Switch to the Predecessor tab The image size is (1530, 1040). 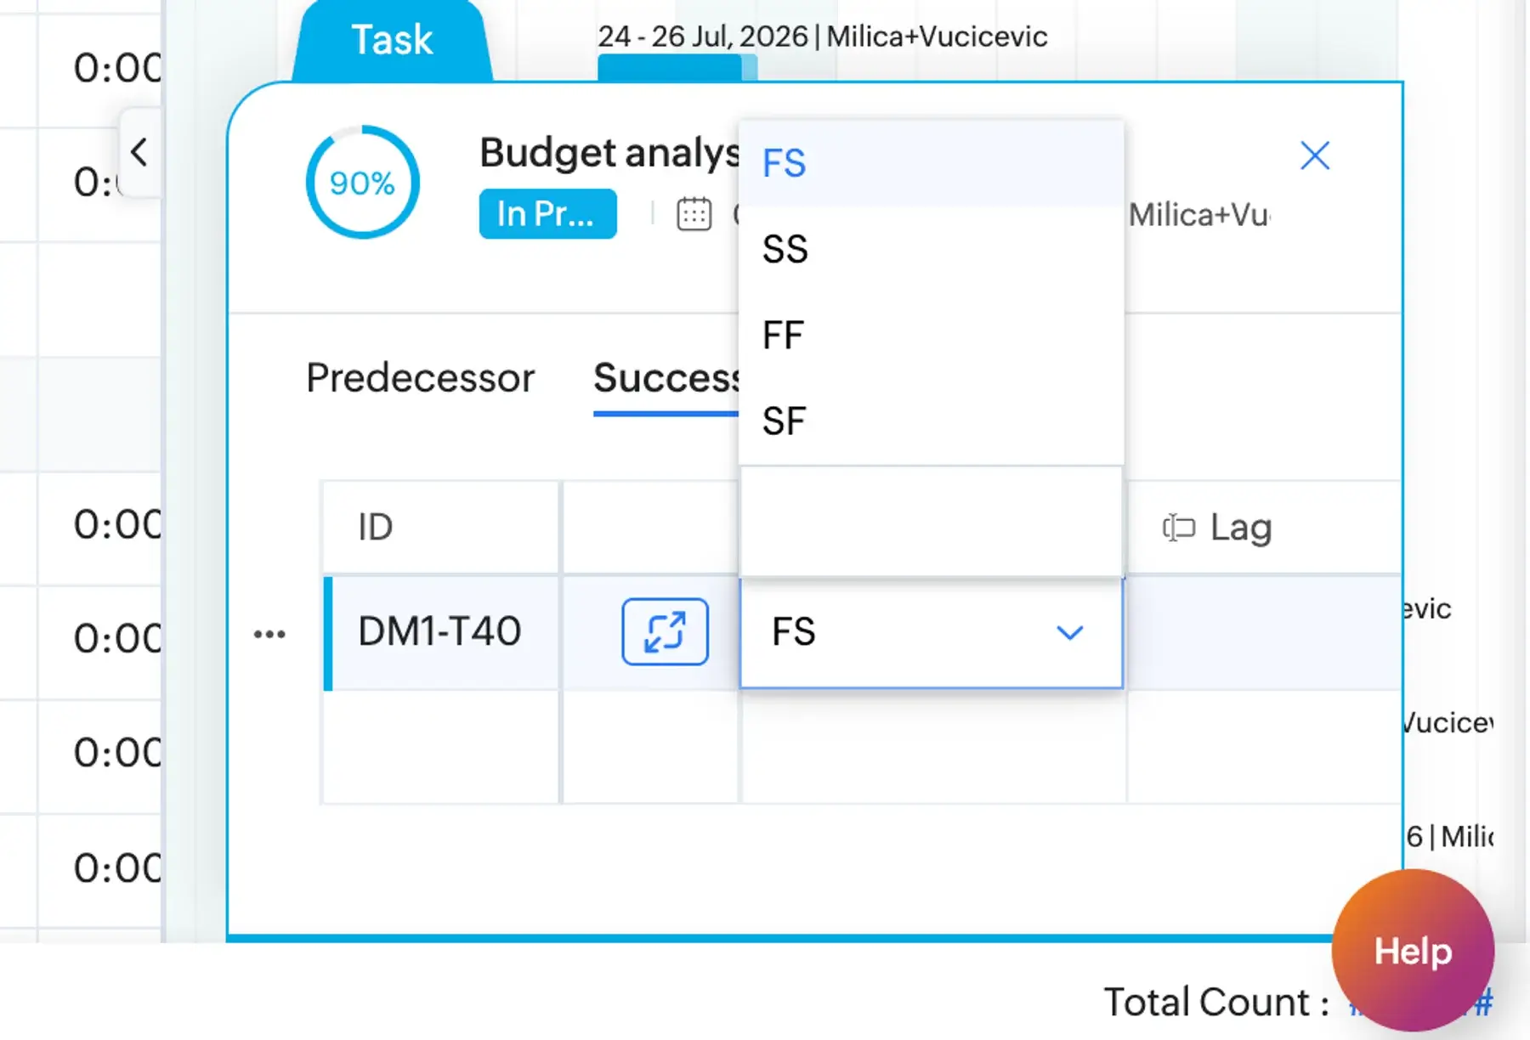421,378
